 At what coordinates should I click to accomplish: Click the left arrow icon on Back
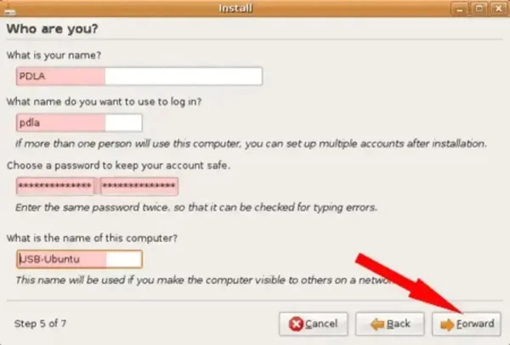pyautogui.click(x=377, y=324)
